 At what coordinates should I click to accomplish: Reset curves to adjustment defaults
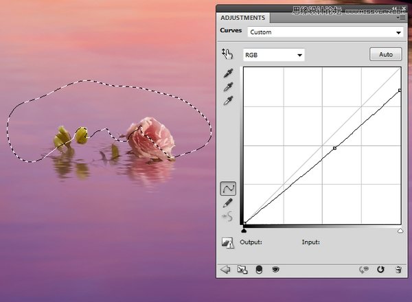click(x=380, y=270)
